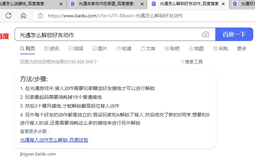Click the 百度一下 search button
Viewport: 255px width, 165px height.
point(234,34)
